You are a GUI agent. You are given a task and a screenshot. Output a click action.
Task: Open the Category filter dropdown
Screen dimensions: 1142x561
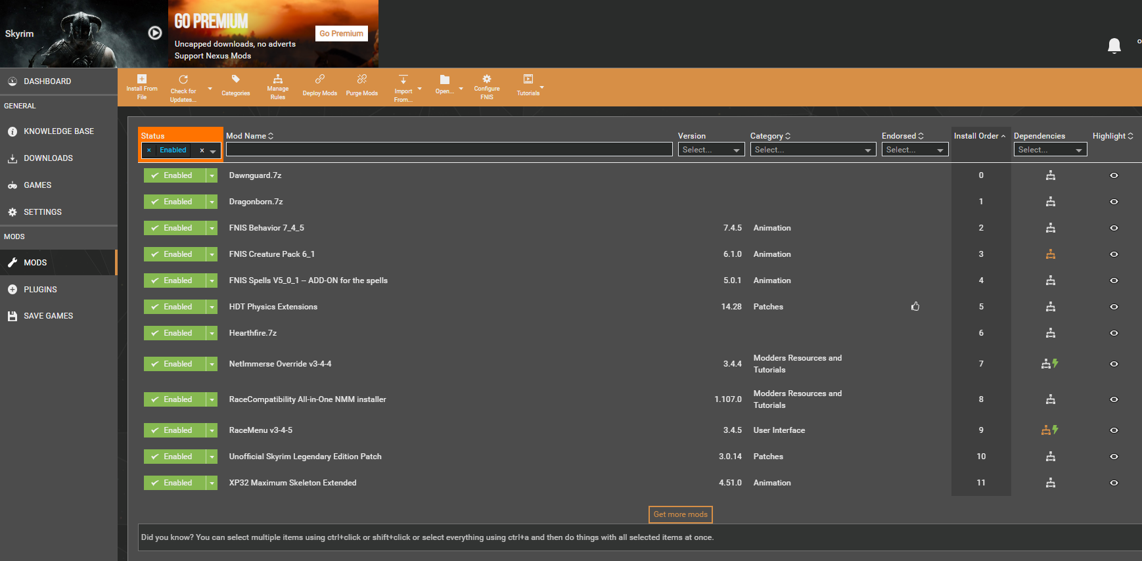tap(813, 150)
